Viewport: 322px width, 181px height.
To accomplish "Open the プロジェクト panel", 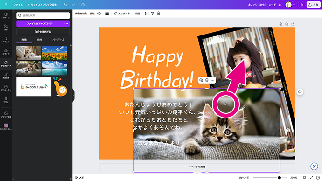I will [6, 88].
